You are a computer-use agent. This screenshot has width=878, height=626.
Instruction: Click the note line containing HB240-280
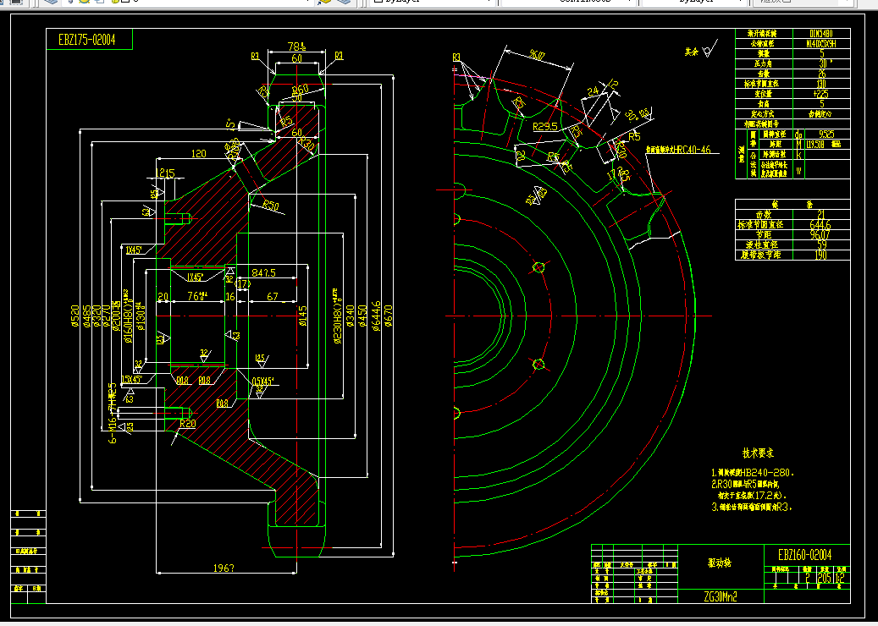click(753, 473)
